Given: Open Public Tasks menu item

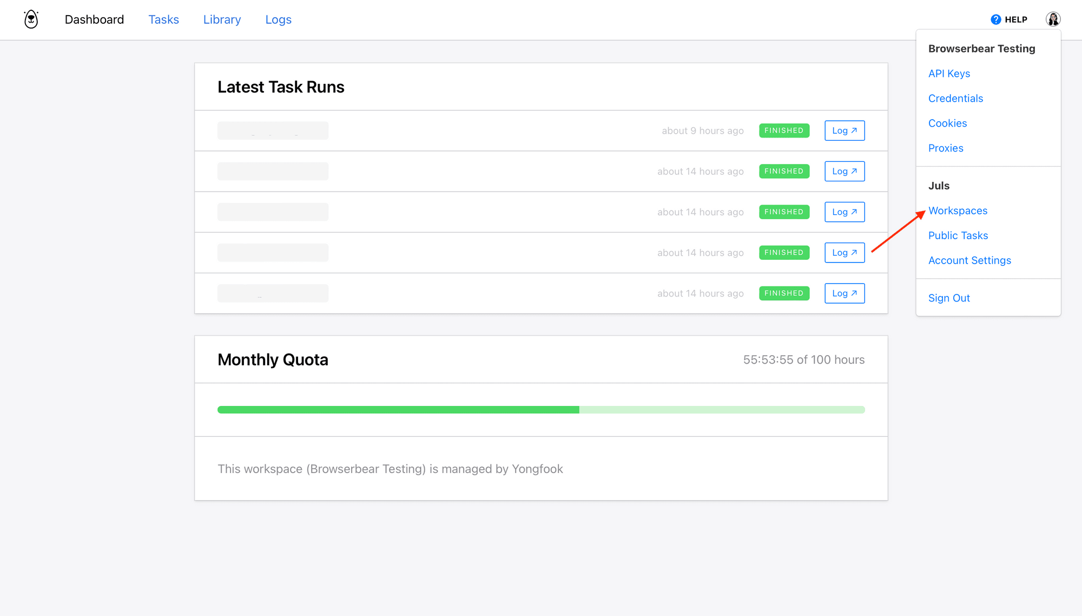Looking at the screenshot, I should coord(958,235).
